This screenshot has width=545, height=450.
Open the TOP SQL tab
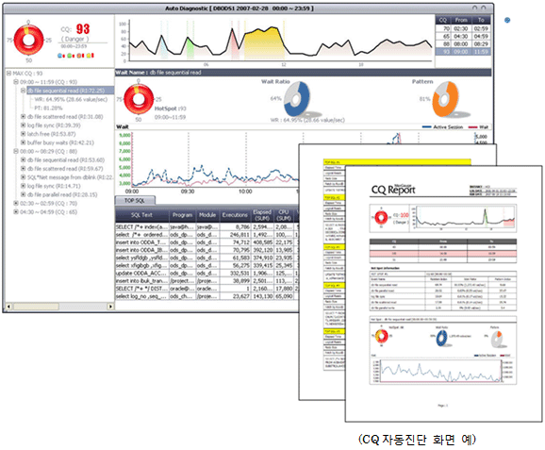(135, 201)
